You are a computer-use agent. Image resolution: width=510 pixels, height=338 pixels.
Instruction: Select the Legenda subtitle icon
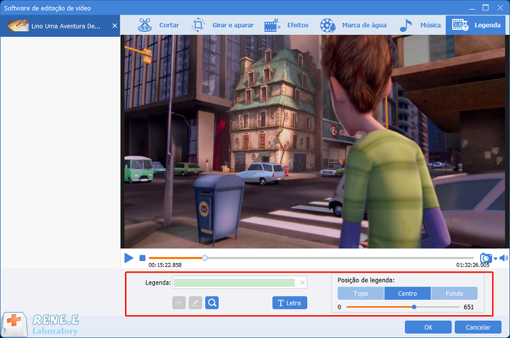pyautogui.click(x=460, y=25)
